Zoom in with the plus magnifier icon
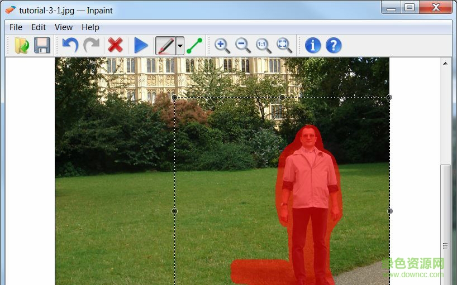 (x=222, y=46)
